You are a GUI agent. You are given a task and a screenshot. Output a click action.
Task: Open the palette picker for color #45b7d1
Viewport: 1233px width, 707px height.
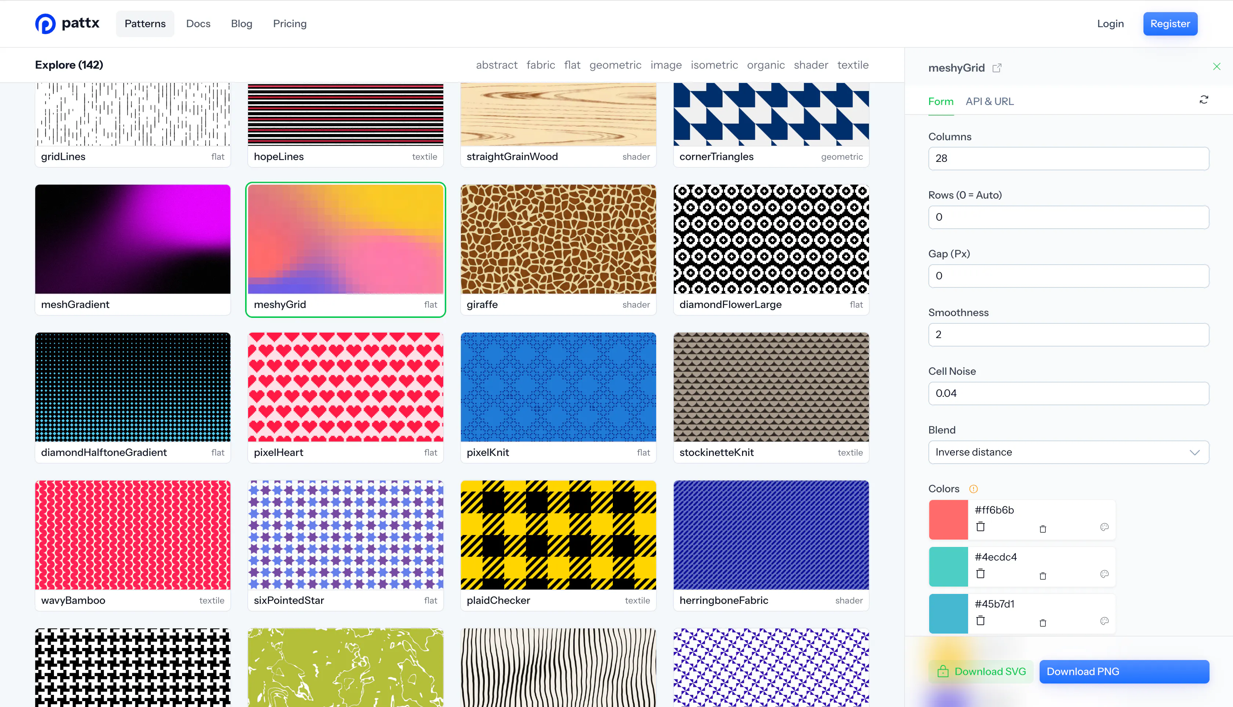[x=1104, y=621]
